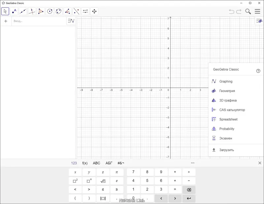264x204 pixels.
Task: Open keyboard more options dots
Action: point(193,163)
